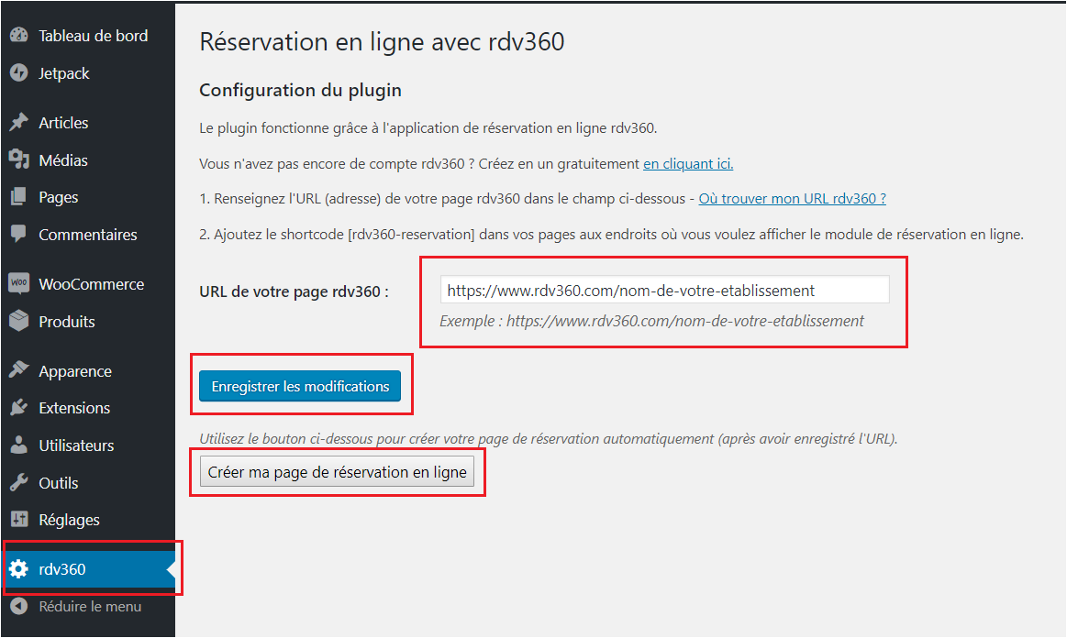Image resolution: width=1067 pixels, height=638 pixels.
Task: Click the Commentaires speech bubble icon
Action: pos(19,234)
